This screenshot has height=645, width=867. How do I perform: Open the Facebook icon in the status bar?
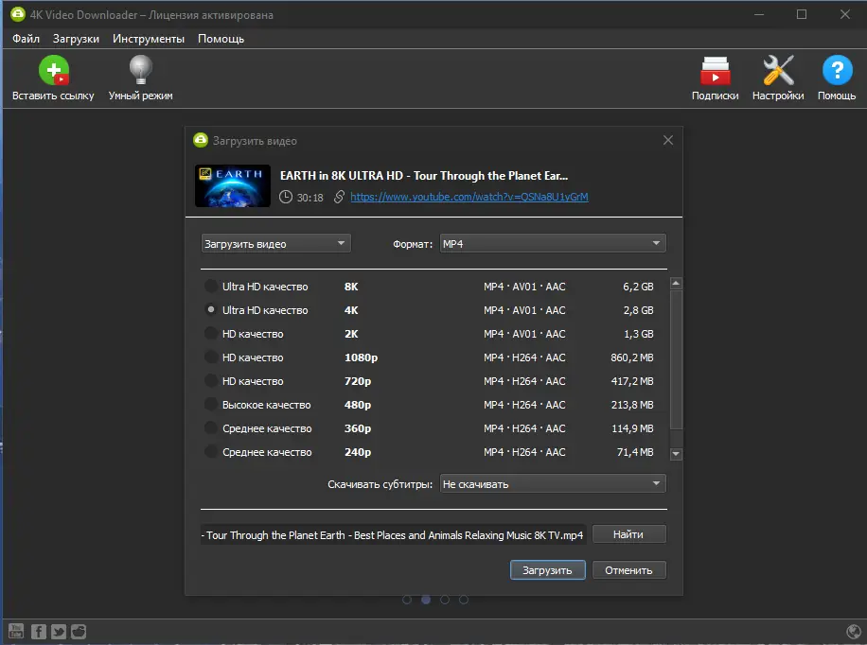(37, 631)
